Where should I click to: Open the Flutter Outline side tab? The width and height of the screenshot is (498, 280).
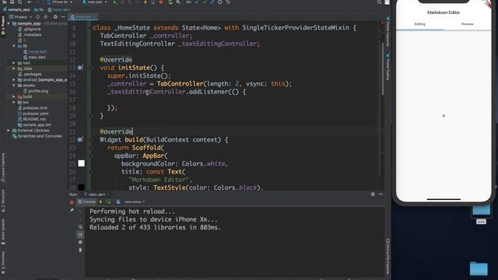click(x=388, y=66)
